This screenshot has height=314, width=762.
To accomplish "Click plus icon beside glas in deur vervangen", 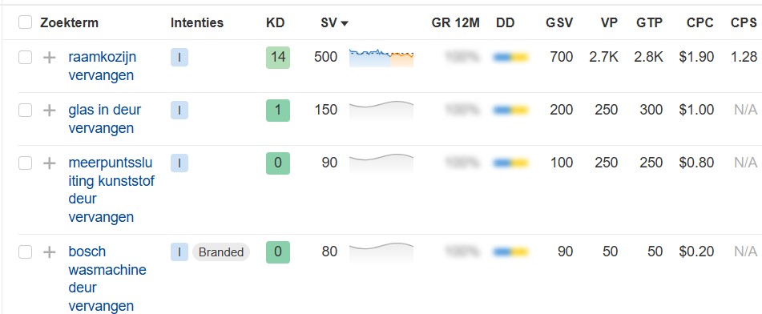I will pyautogui.click(x=49, y=111).
